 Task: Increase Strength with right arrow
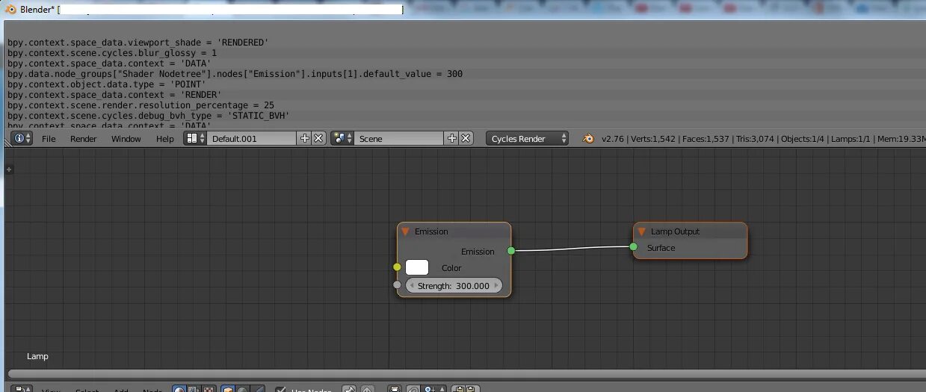tap(497, 286)
